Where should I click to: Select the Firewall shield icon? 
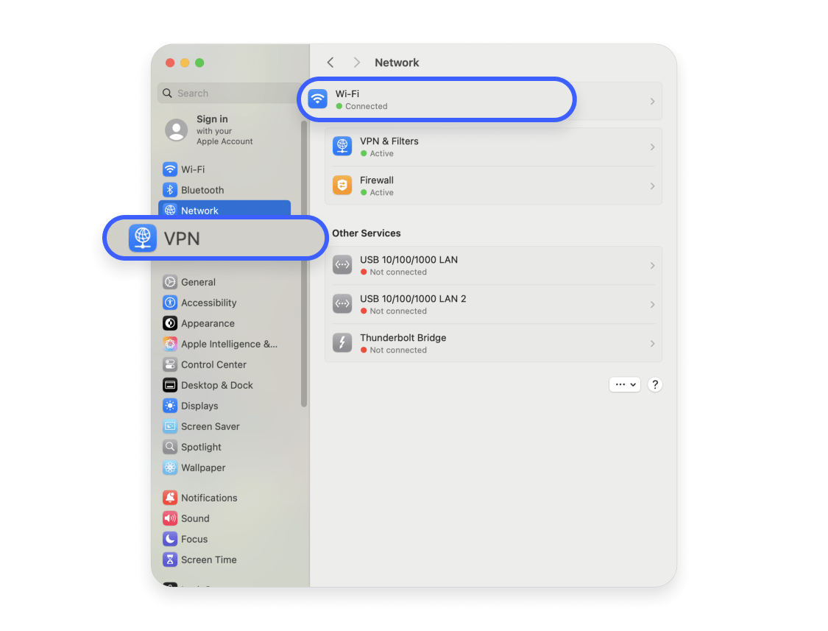point(342,186)
